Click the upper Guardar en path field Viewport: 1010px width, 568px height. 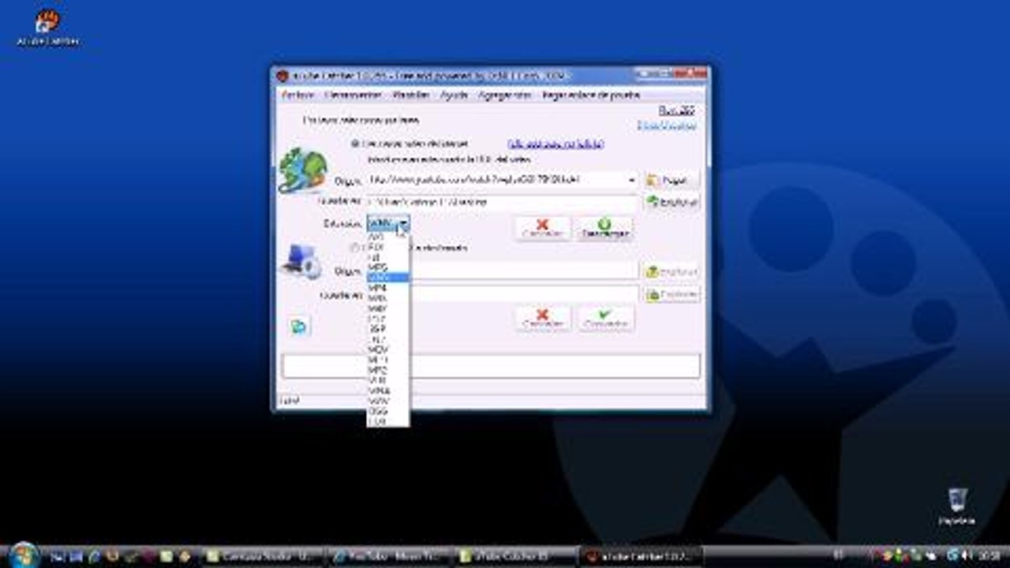click(502, 203)
